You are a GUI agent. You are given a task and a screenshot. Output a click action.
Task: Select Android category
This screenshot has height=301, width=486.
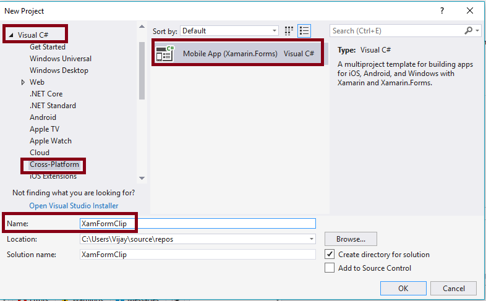43,117
